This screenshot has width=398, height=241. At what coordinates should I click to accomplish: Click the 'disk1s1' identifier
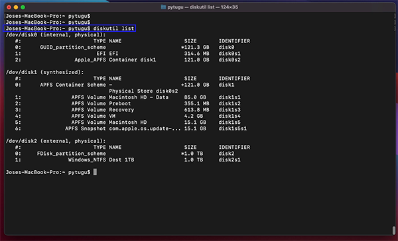pyautogui.click(x=230, y=97)
